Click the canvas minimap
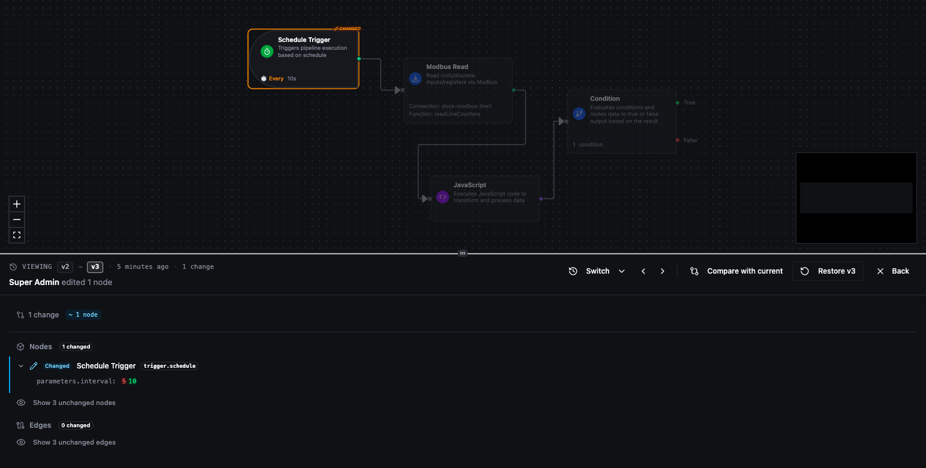 click(856, 198)
